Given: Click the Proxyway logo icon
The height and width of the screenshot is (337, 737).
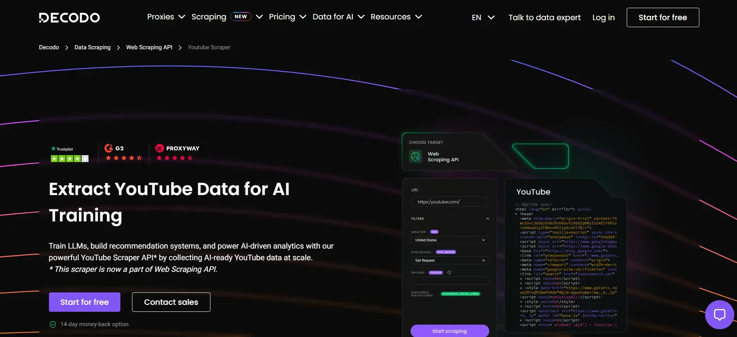Looking at the screenshot, I should pos(160,148).
